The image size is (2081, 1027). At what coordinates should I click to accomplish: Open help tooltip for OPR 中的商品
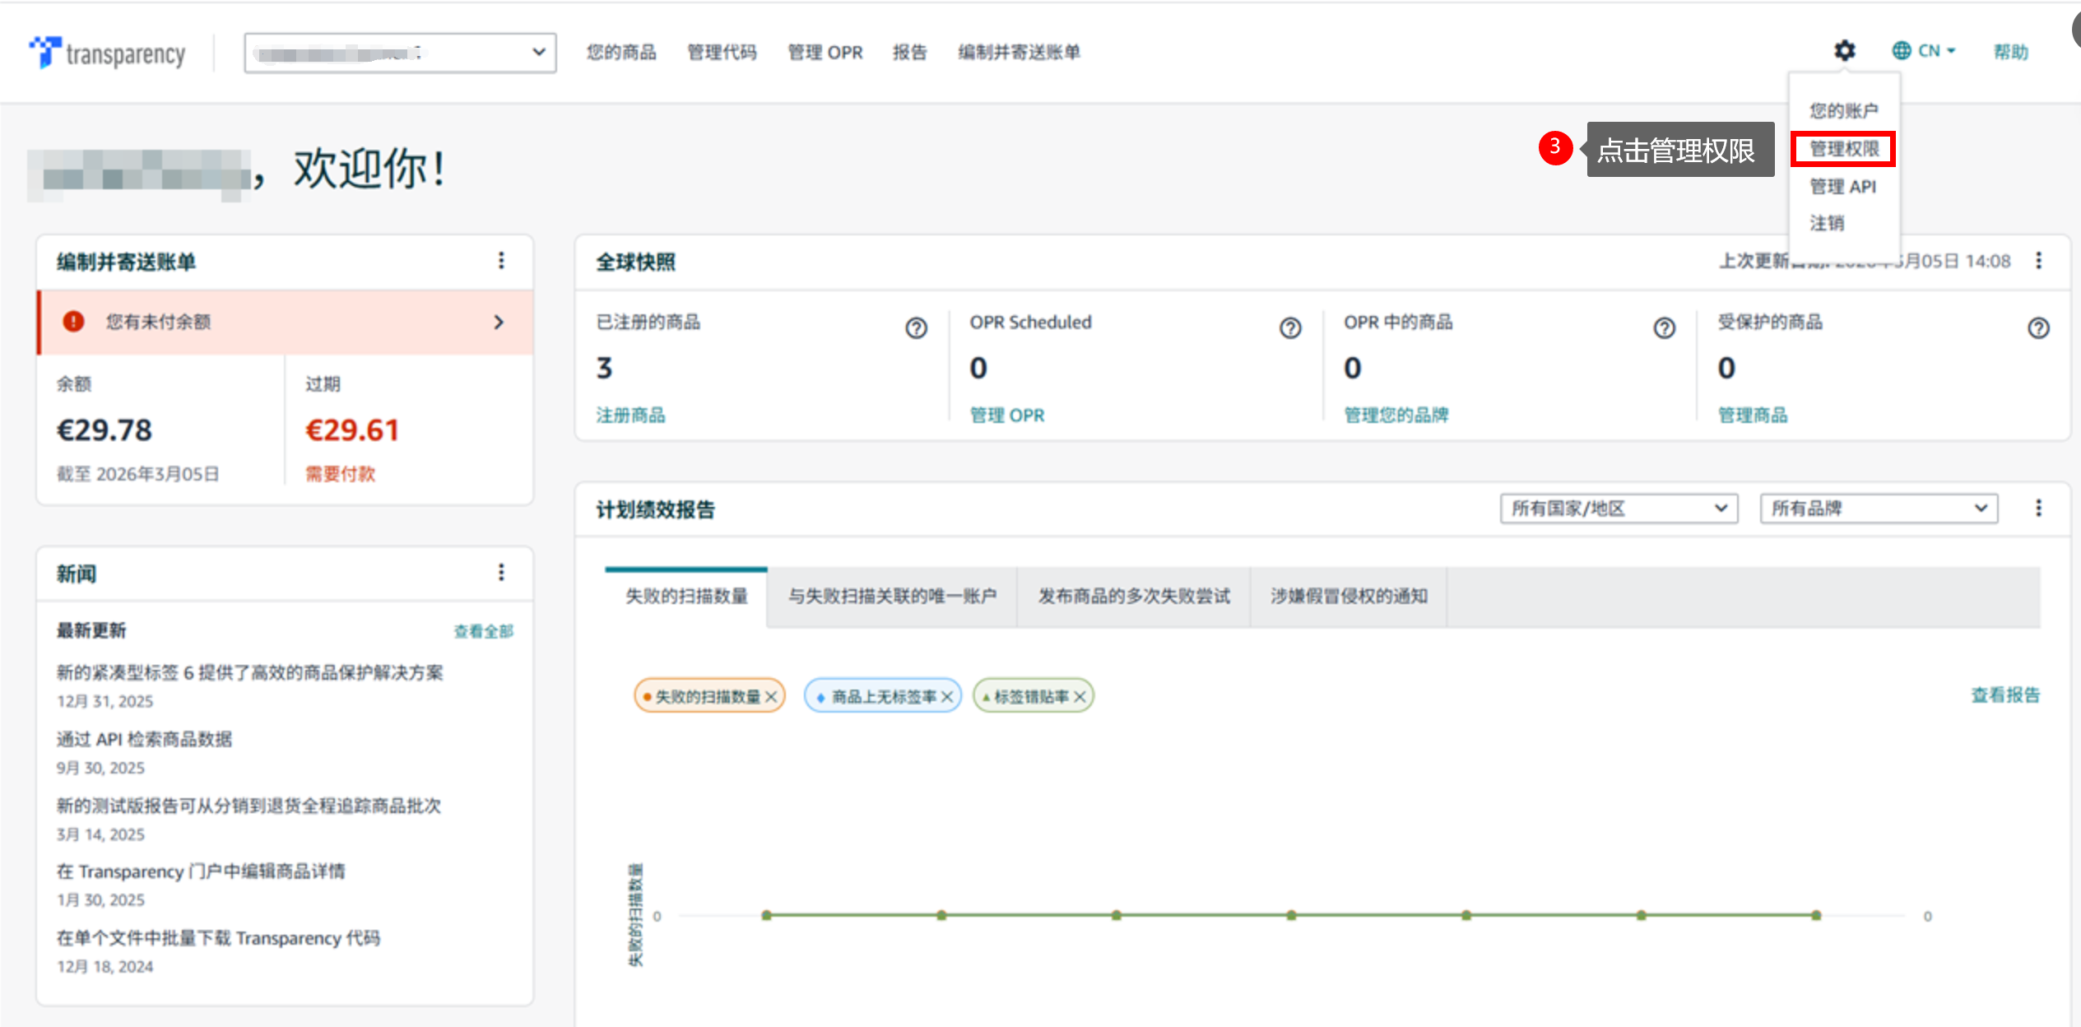[x=1664, y=328]
